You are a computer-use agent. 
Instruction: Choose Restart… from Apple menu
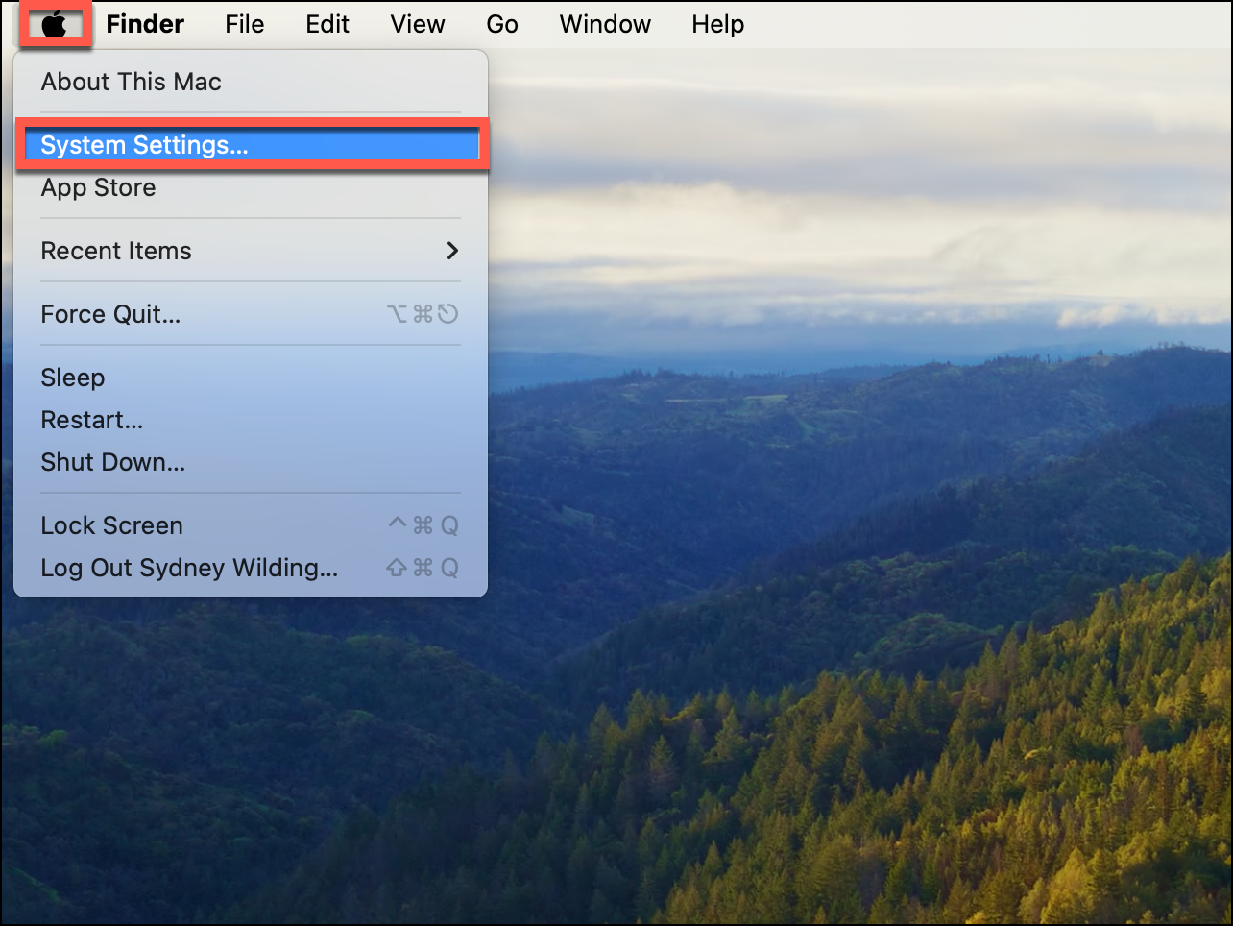tap(251, 420)
